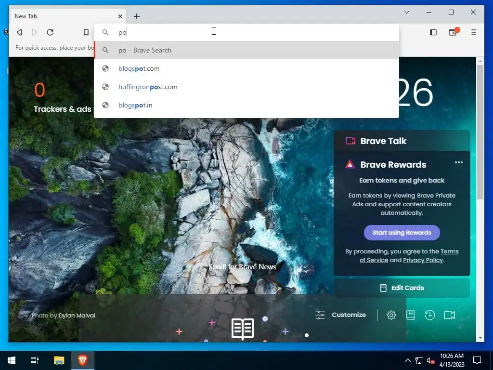Show hidden system tray icons
493x370 pixels.
pos(407,360)
